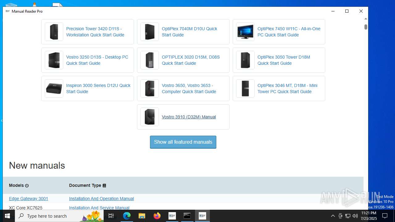Open Installation And Operation Manual link
This screenshot has height=222, width=395.
102,199
